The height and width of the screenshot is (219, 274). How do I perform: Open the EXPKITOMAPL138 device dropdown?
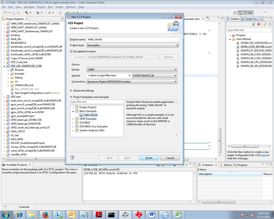coord(154,76)
